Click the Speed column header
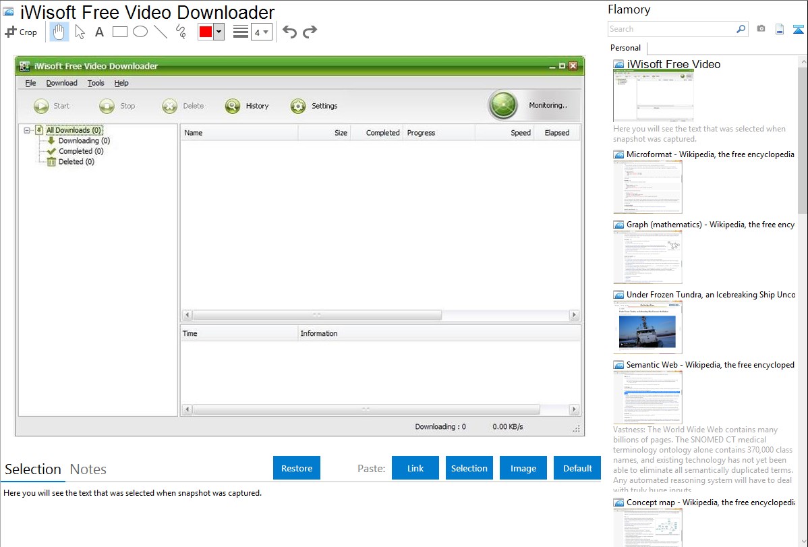 (x=504, y=132)
